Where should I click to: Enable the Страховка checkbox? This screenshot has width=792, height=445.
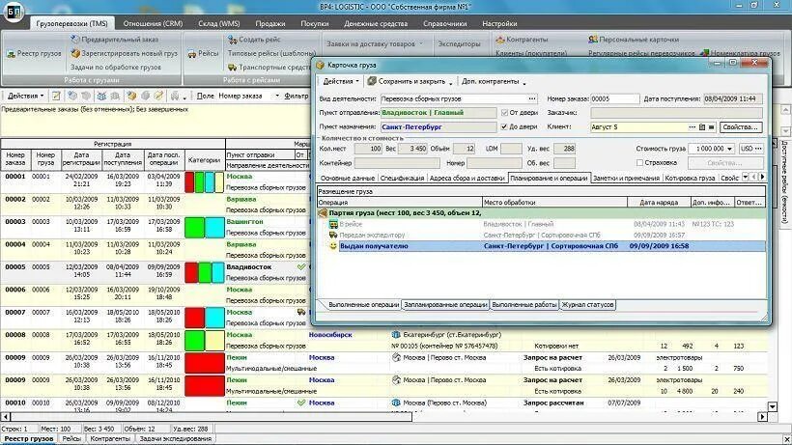639,162
